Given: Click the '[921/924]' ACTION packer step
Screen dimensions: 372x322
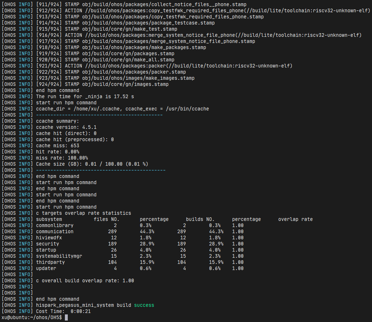Looking at the screenshot, I should [x=49, y=66].
